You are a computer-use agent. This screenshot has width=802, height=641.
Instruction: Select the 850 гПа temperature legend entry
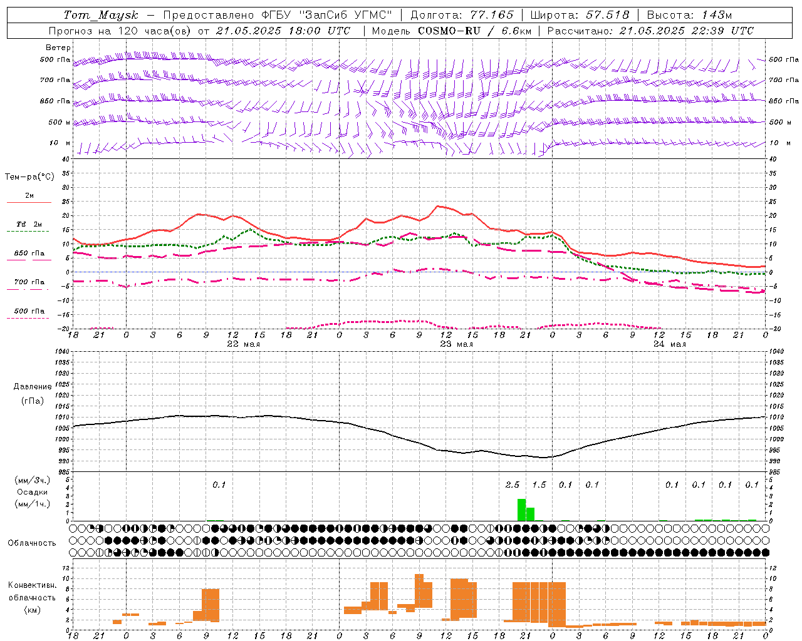(29, 254)
